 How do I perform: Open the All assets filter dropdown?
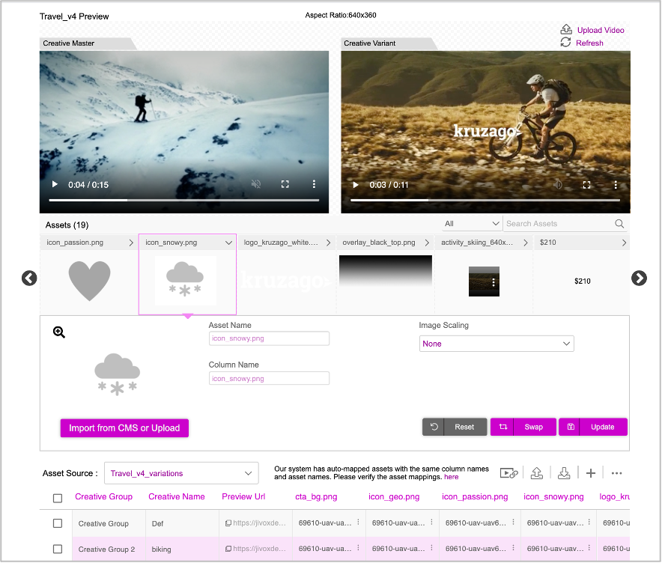pyautogui.click(x=472, y=224)
